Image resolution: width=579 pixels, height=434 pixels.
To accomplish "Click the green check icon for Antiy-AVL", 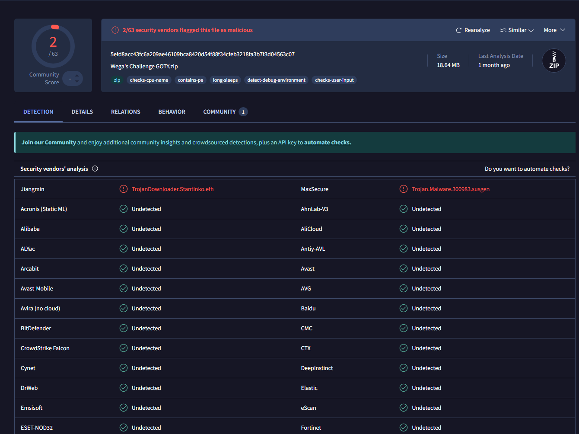I will (404, 249).
